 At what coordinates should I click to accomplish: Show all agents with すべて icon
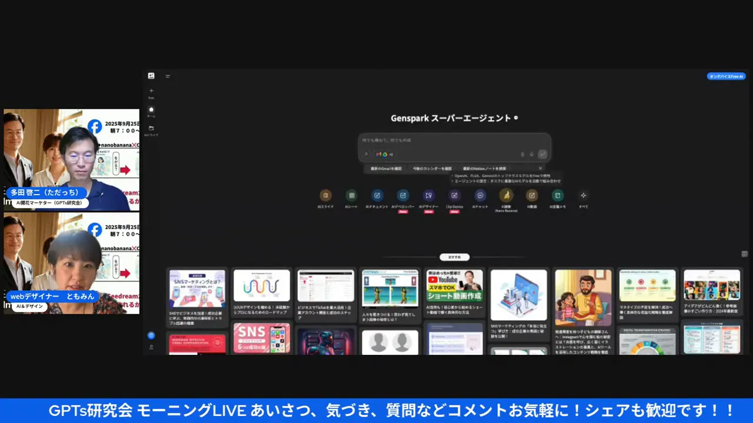pyautogui.click(x=584, y=196)
